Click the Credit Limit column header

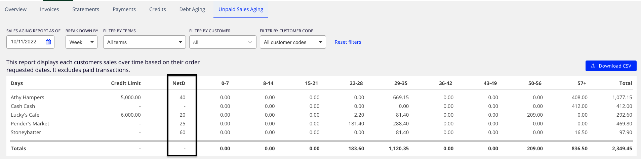(x=126, y=83)
